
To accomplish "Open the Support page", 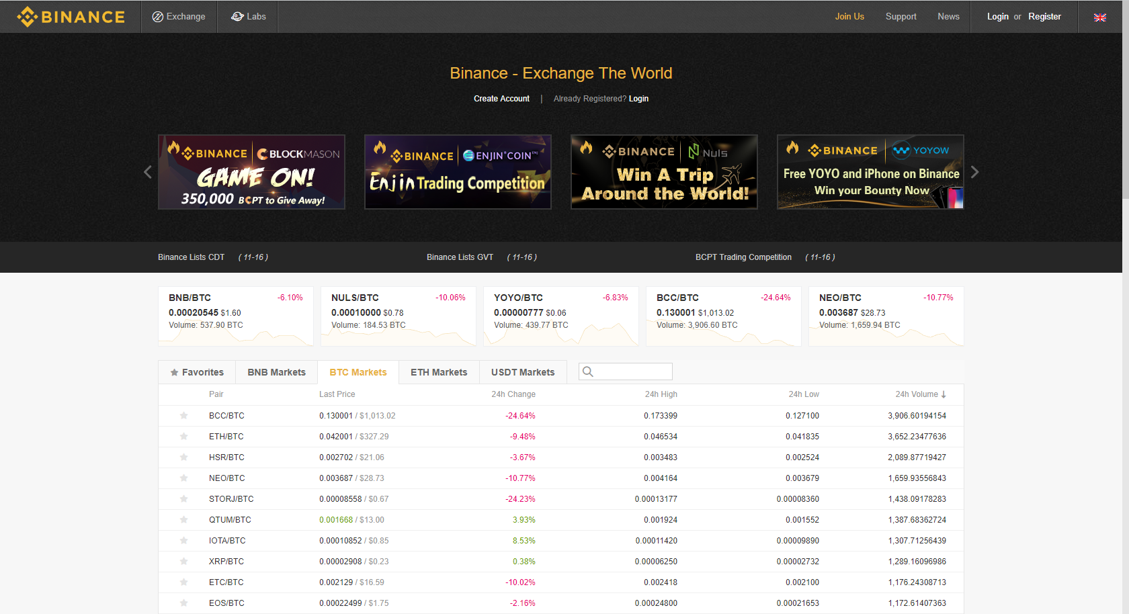I will [901, 17].
